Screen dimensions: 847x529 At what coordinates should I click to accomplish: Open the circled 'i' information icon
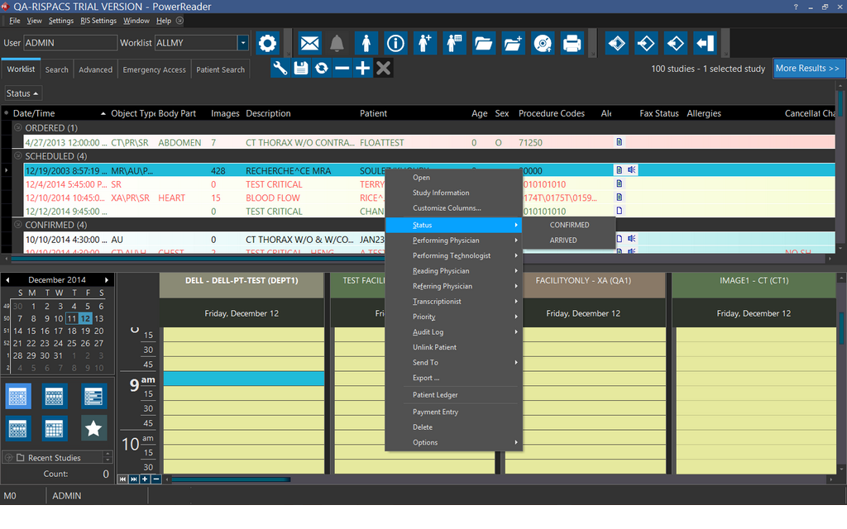pyautogui.click(x=395, y=43)
